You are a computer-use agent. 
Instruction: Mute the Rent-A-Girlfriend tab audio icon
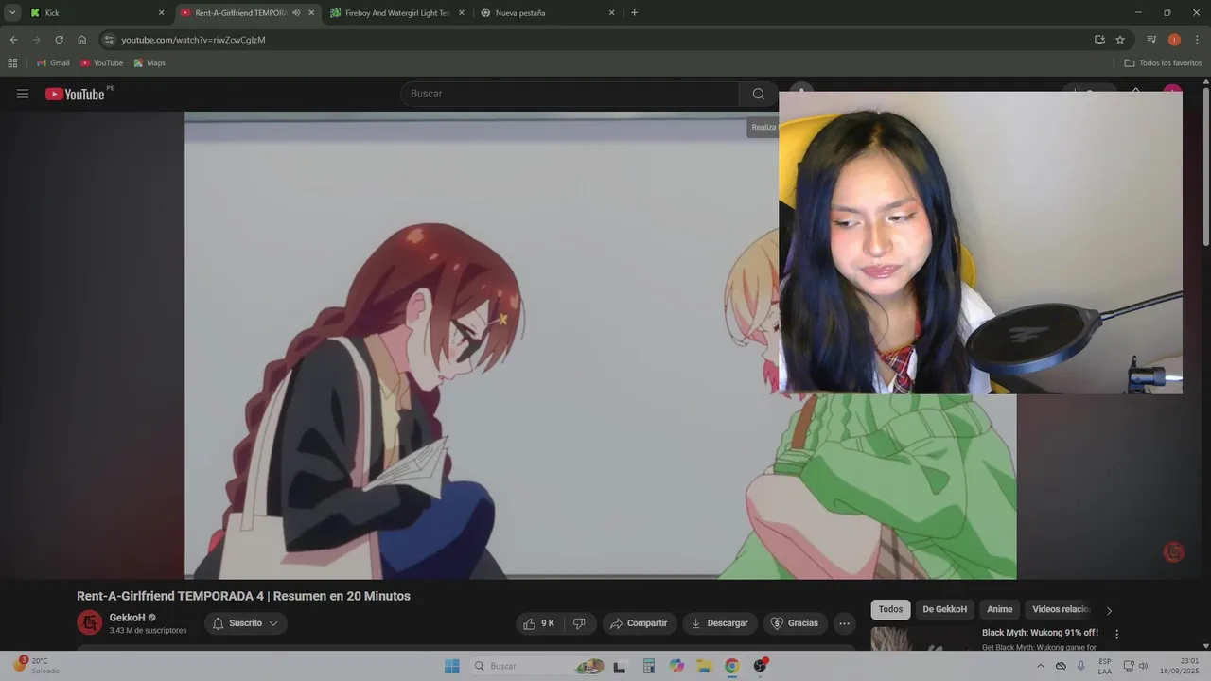[x=296, y=13]
